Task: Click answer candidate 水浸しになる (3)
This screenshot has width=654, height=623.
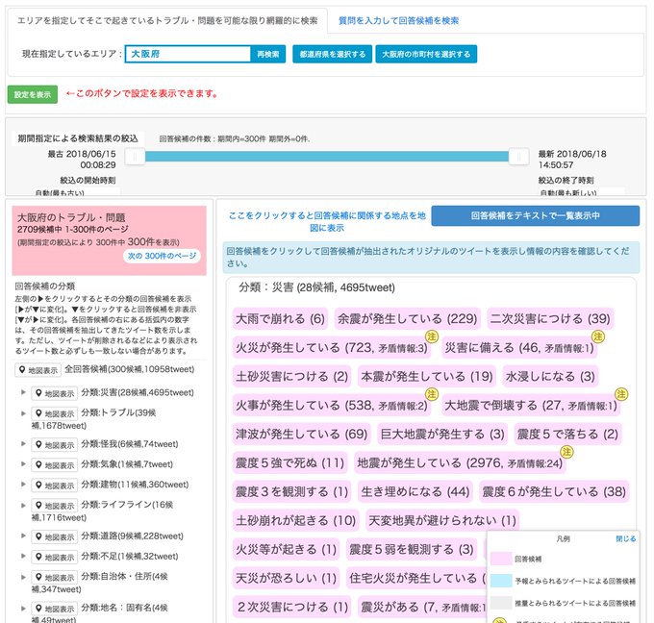Action: pos(550,377)
